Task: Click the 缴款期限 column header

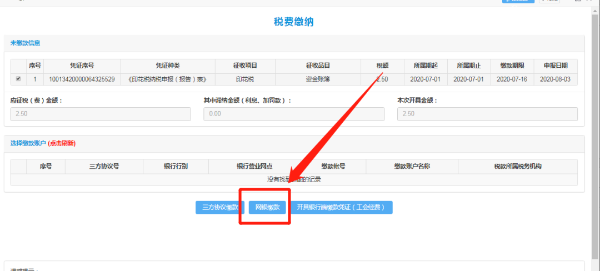Action: tap(512, 66)
